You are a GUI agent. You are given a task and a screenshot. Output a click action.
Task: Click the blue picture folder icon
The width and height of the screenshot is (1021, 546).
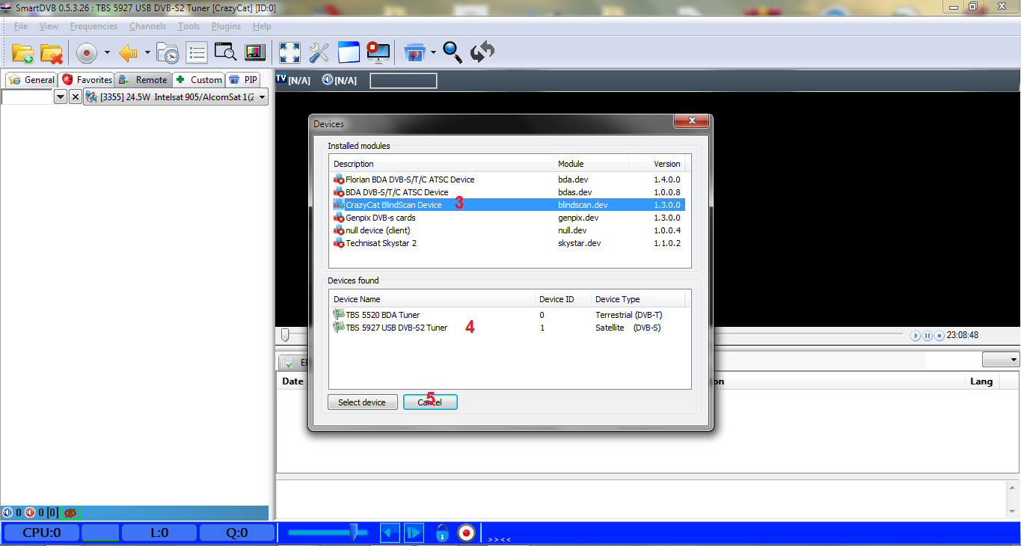click(x=415, y=52)
